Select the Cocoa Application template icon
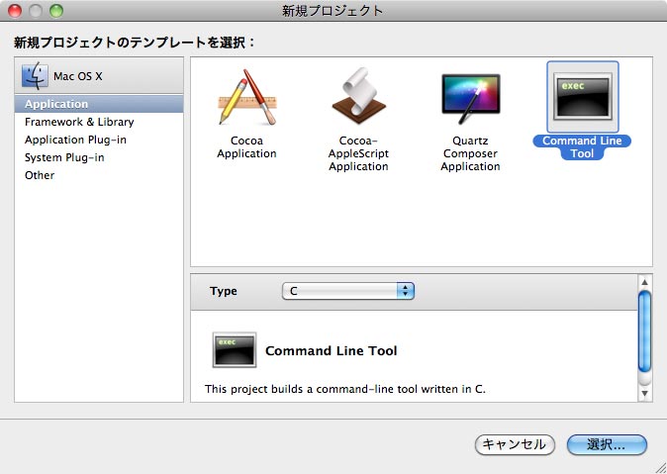Screen dimensions: 667x474 (246, 97)
